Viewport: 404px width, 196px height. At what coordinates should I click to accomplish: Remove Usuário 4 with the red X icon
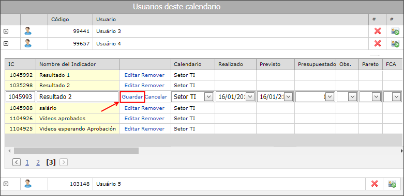378,43
